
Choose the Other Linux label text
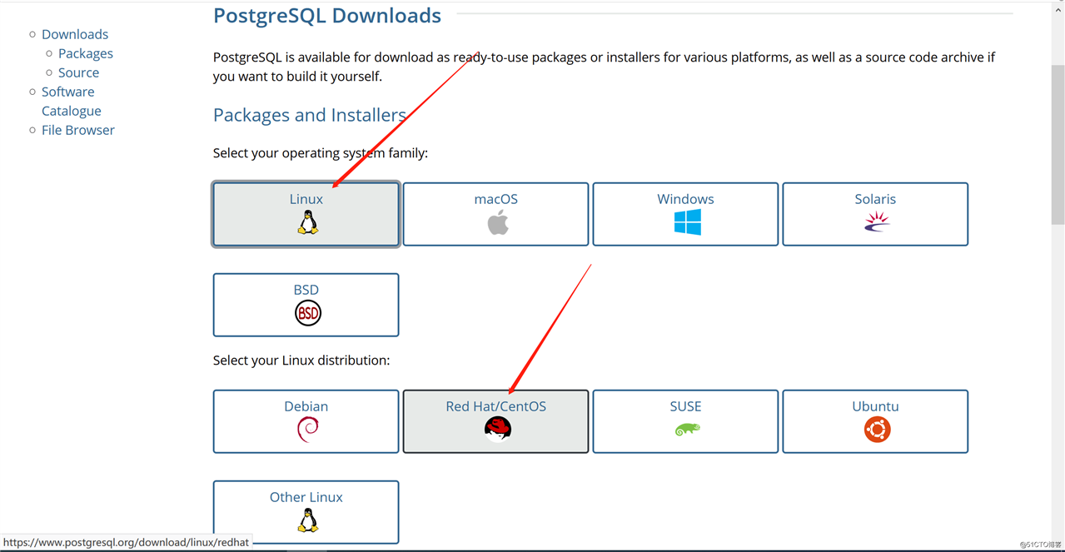point(306,497)
